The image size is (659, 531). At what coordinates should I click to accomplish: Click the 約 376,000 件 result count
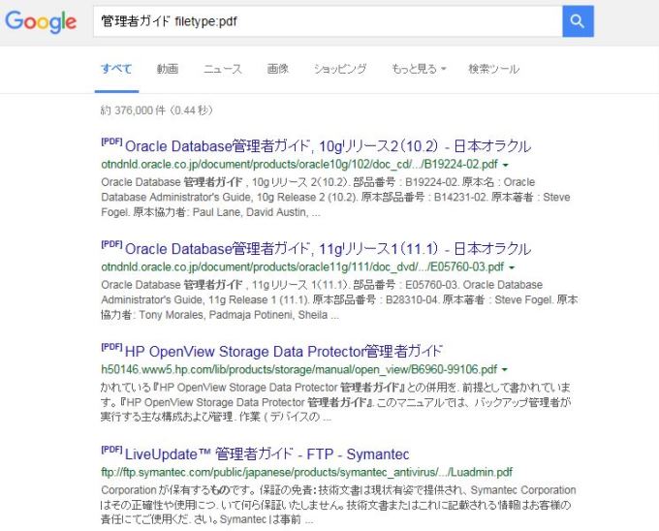pos(157,110)
